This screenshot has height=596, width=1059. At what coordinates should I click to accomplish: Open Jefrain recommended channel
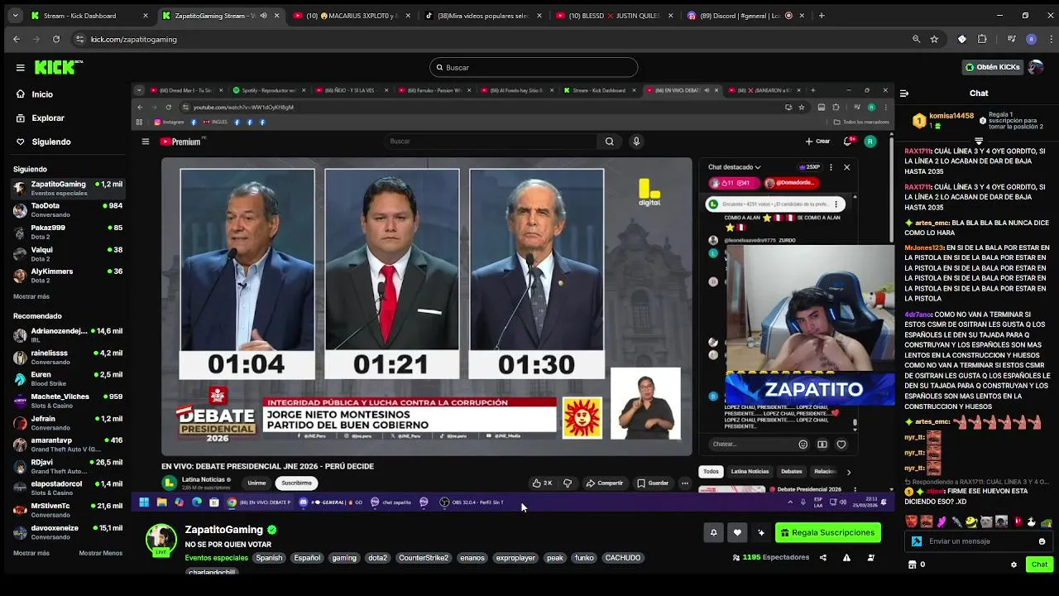(x=68, y=422)
